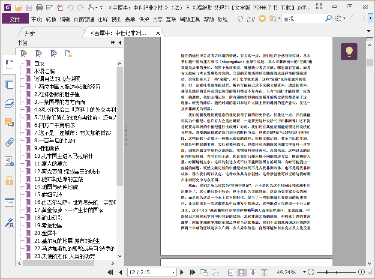Jump to bookmark 20.金犀牛
The width and height of the screenshot is (375, 279).
[46, 233]
